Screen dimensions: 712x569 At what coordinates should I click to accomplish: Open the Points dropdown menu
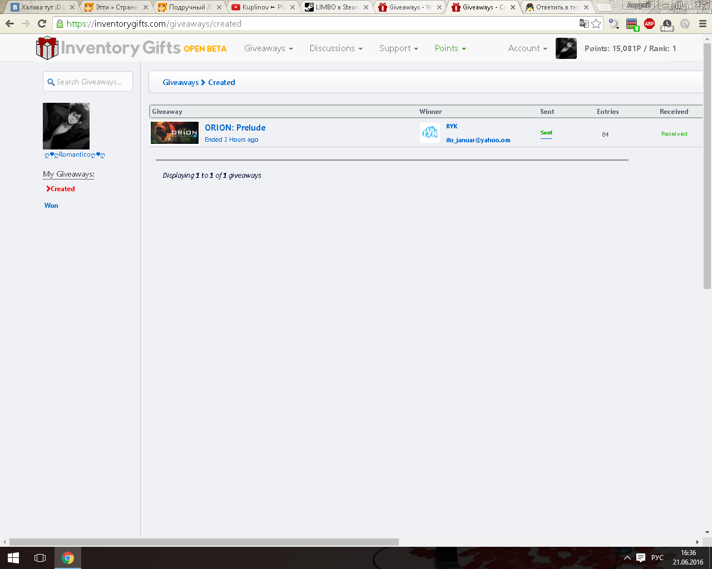pyautogui.click(x=451, y=48)
